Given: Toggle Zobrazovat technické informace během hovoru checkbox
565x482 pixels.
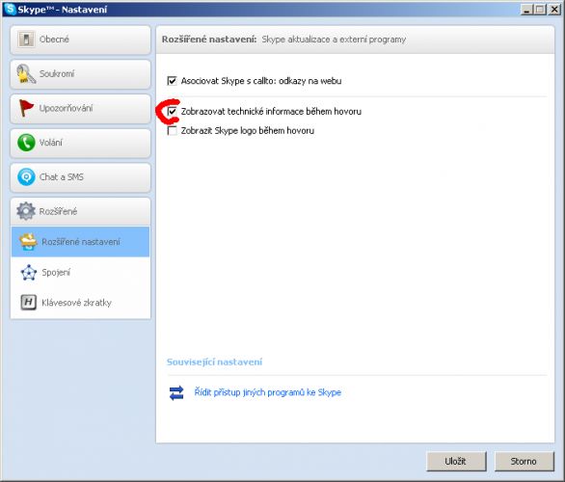Looking at the screenshot, I should click(172, 111).
